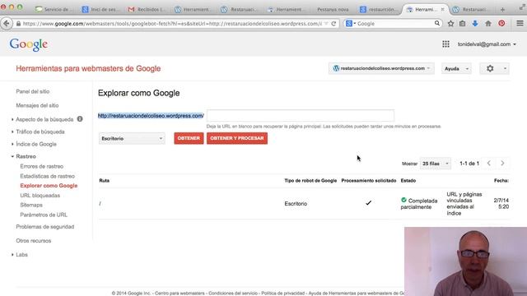The height and width of the screenshot is (296, 527).
Task: Click the OBTENER button
Action: [189, 138]
